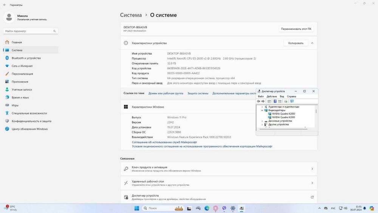Open Вид menu in Device Manager
The image size is (378, 213).
[x=282, y=96]
